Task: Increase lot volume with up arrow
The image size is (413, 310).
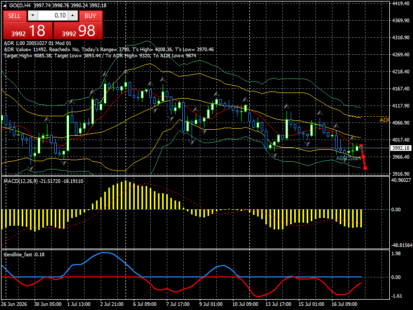Action: (x=73, y=16)
